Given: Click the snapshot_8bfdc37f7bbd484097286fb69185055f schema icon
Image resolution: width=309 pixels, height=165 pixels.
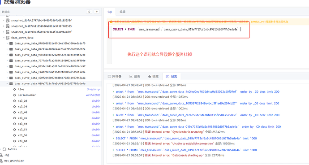Looking at the screenshot, I should [8, 20].
